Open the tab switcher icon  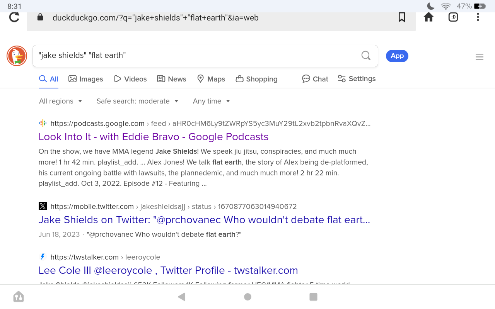pos(453,17)
